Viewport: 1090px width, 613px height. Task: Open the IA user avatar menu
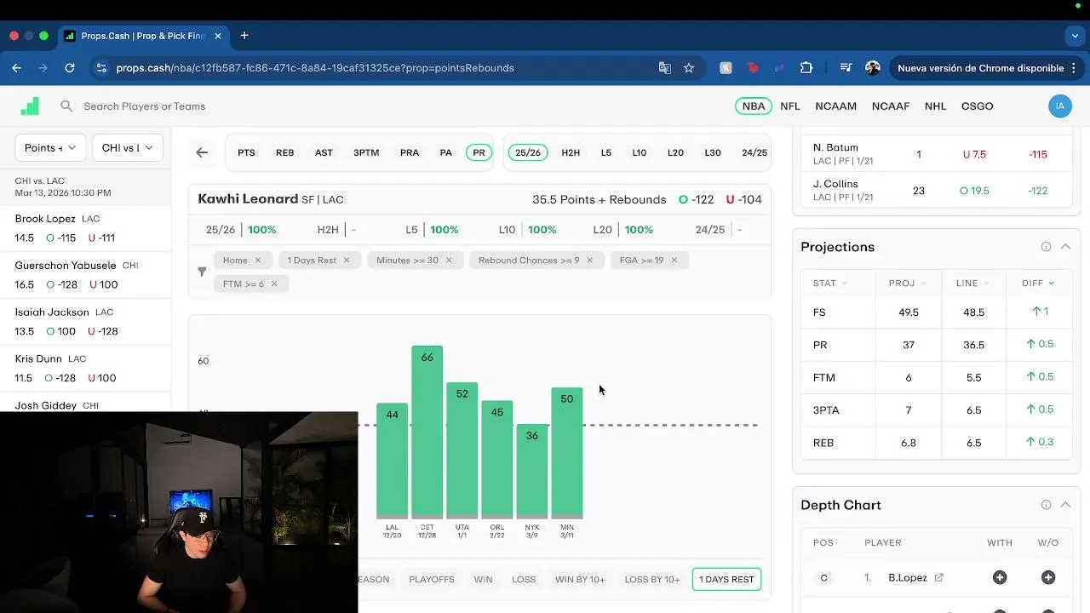pos(1059,106)
